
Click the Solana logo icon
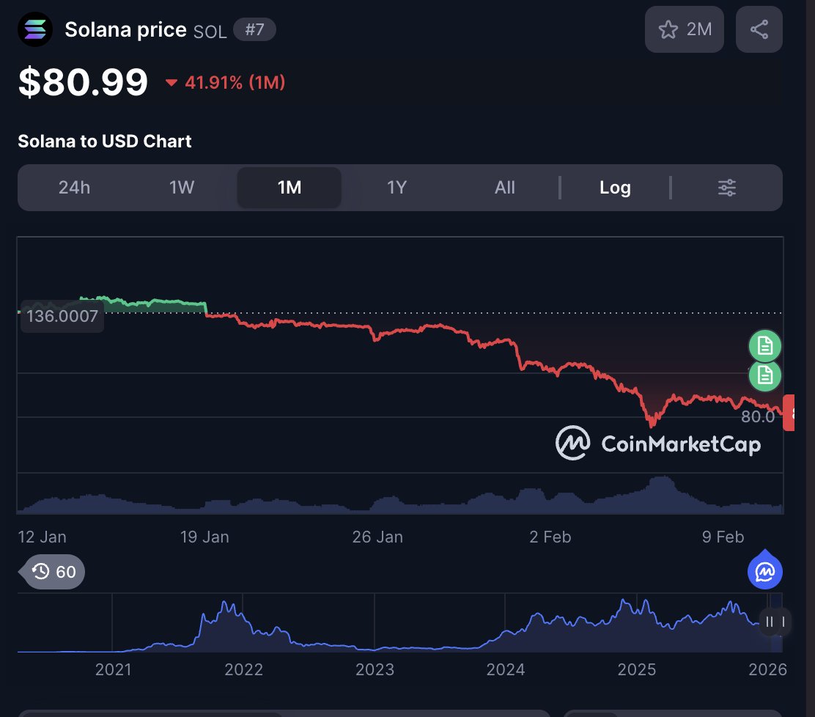tap(35, 29)
